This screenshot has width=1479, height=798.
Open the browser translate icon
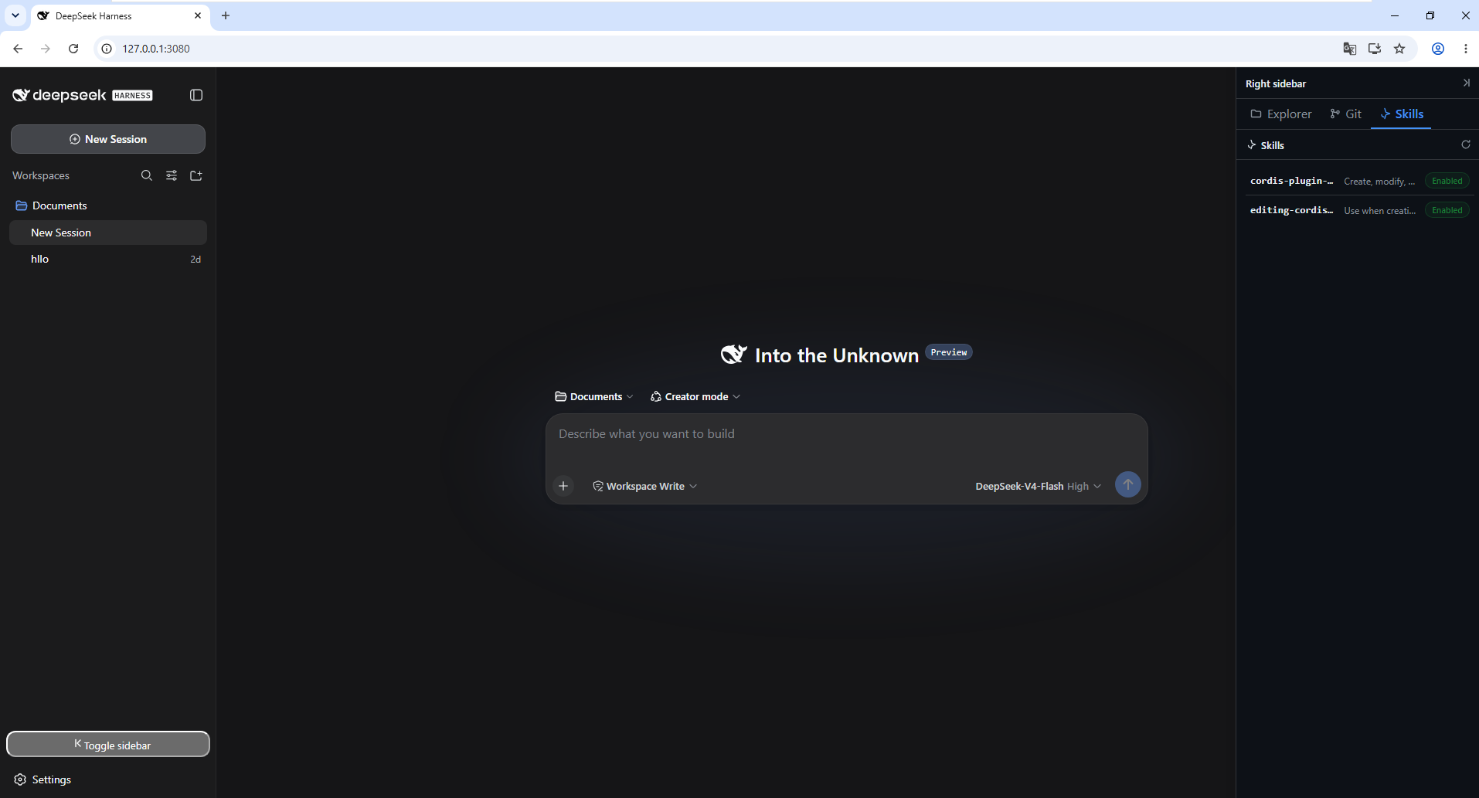point(1350,49)
